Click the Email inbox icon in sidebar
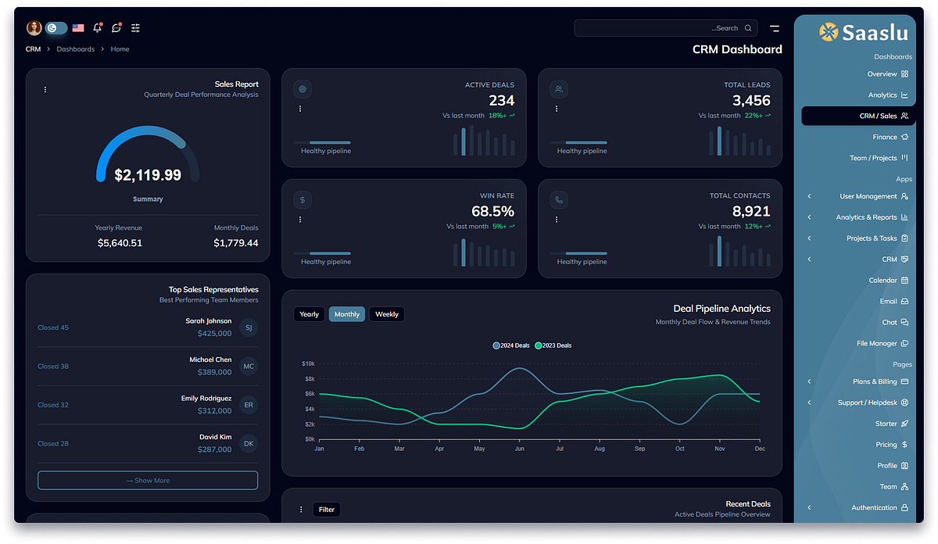 point(904,301)
